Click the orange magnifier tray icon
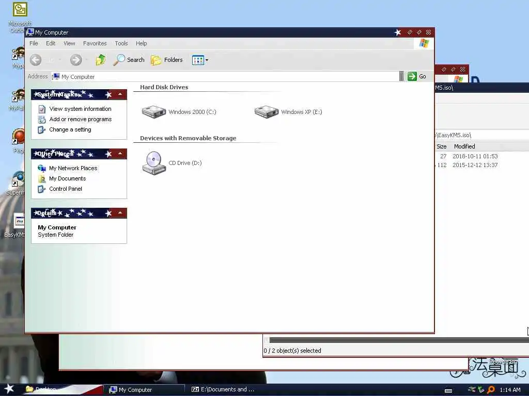This screenshot has height=396, width=529. tap(491, 390)
